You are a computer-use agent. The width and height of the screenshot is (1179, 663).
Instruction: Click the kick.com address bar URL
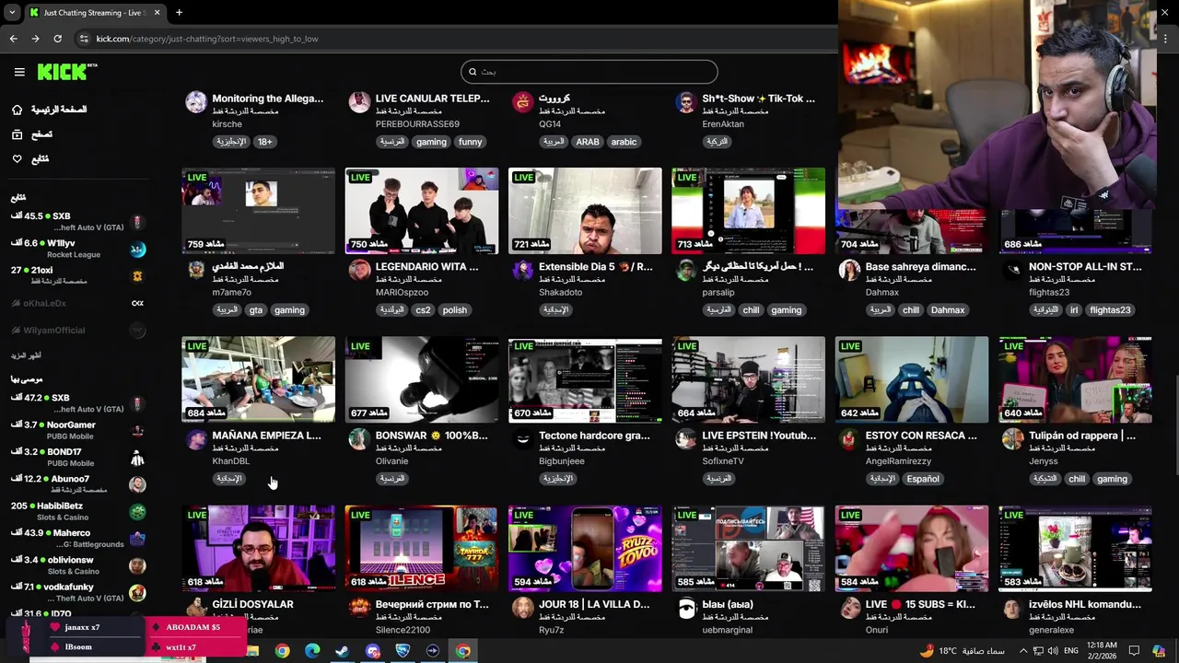click(x=207, y=39)
